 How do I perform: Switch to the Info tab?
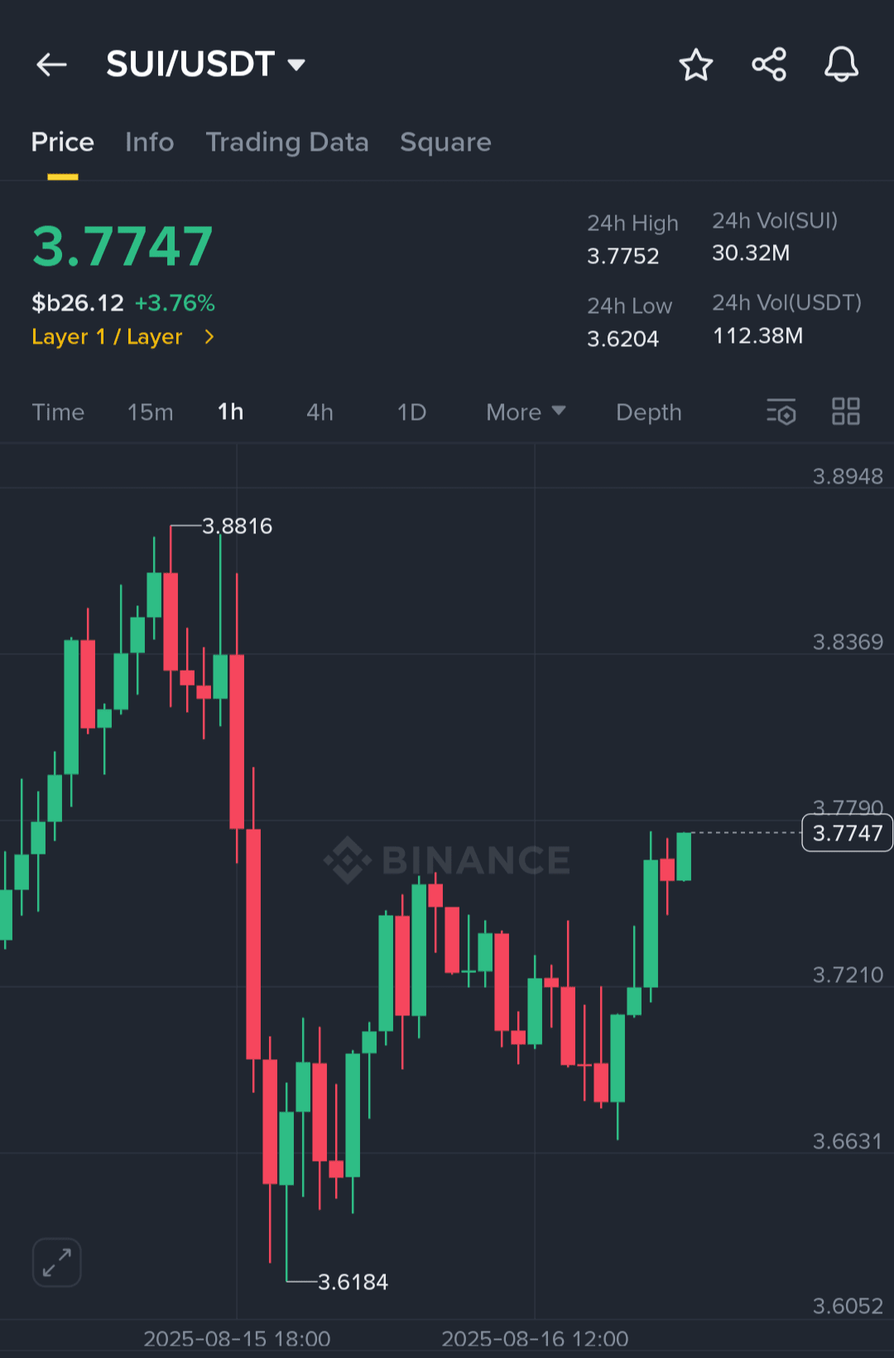click(x=150, y=142)
